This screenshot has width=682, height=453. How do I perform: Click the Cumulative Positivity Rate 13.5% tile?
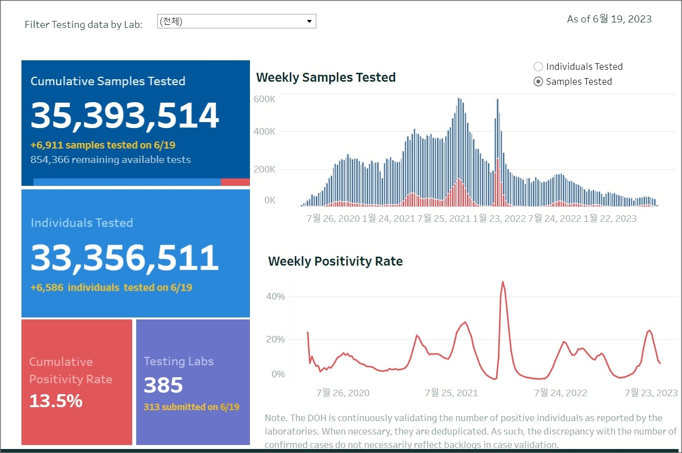click(77, 382)
